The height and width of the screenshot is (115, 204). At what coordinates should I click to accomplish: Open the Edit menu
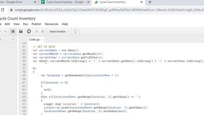[x=7, y=24]
